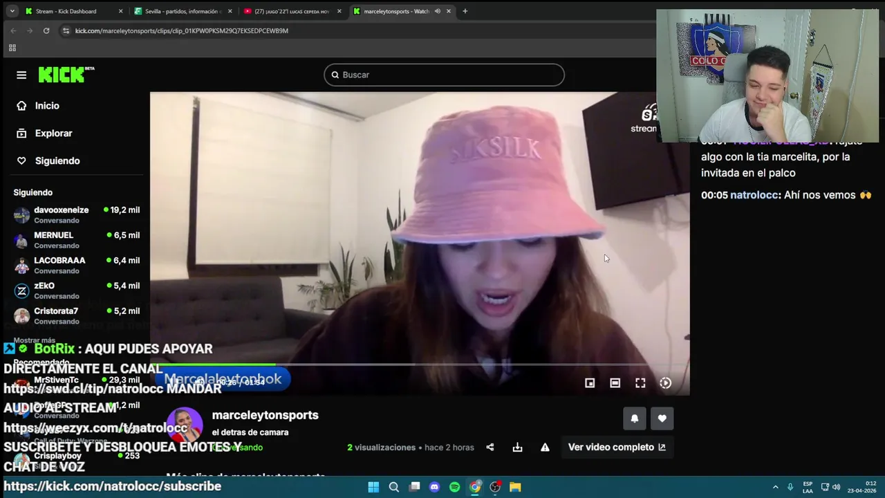The width and height of the screenshot is (885, 498).
Task: Open zEkO channel
Action: pos(76,290)
